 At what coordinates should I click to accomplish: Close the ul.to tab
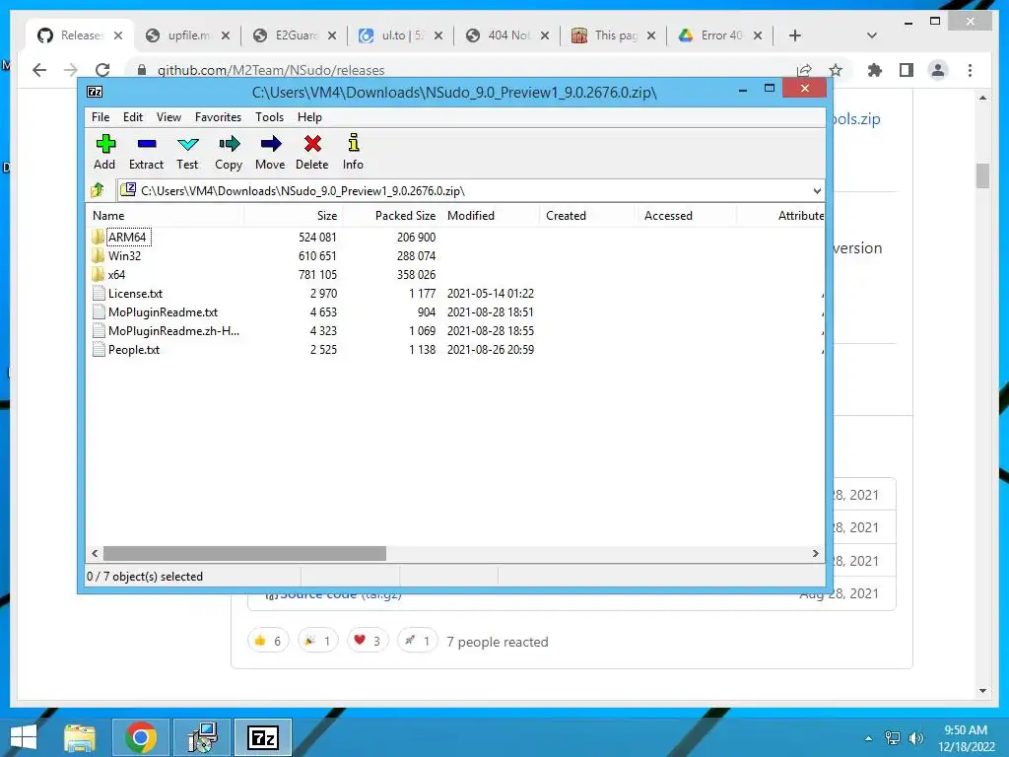coord(438,35)
